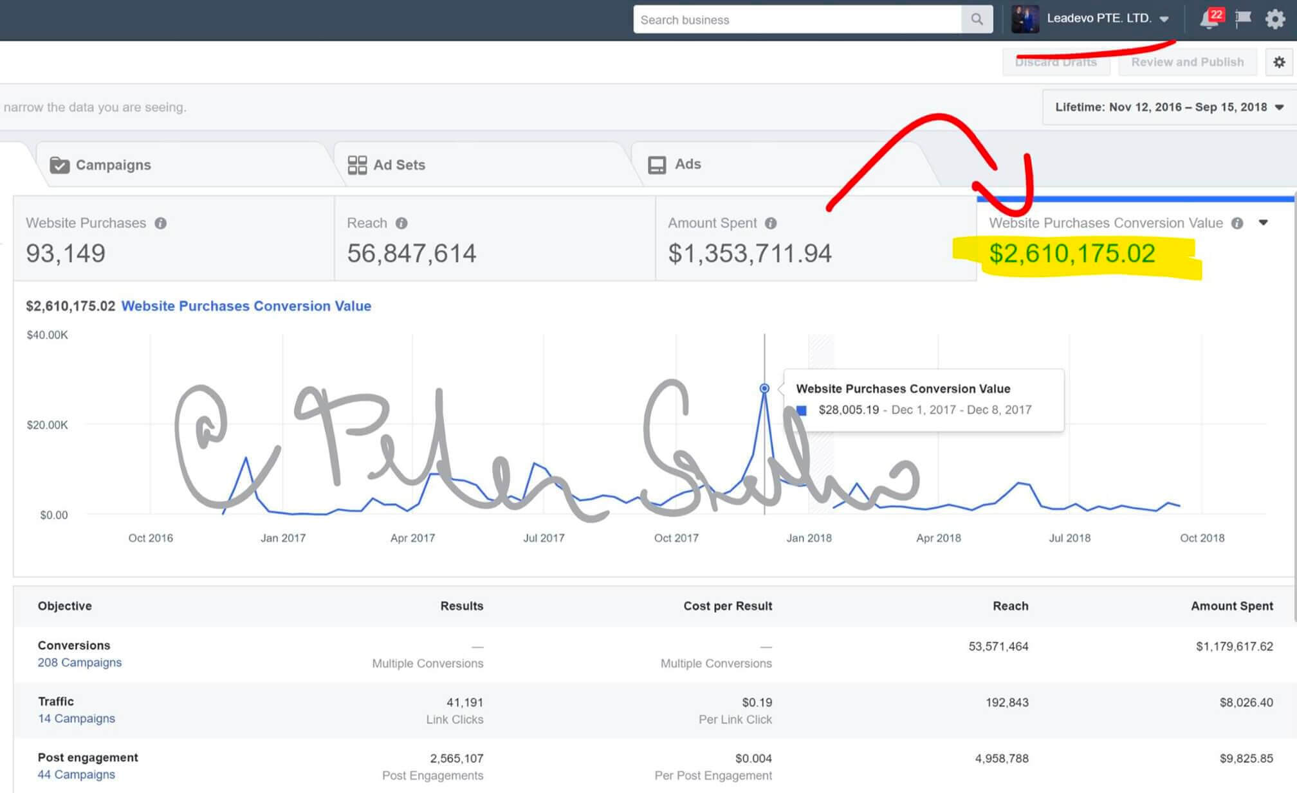Viewport: 1297px width, 793px height.
Task: Click info icon beside Reach metric
Action: (x=401, y=223)
